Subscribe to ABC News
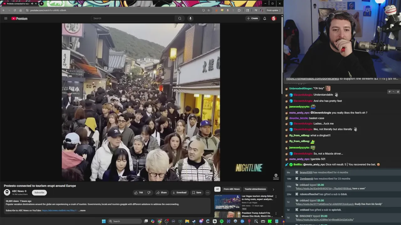The height and width of the screenshot is (225, 401). (39, 192)
